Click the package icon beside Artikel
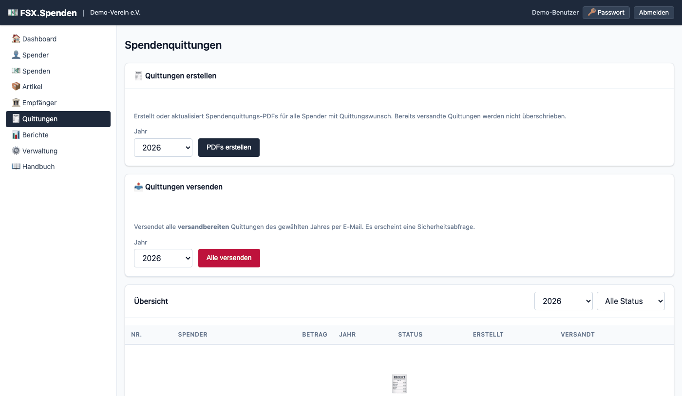The image size is (682, 396). [16, 87]
